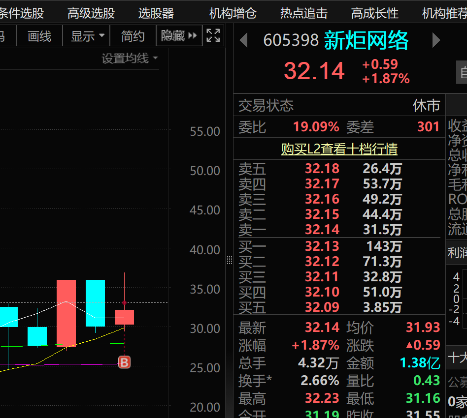Image resolution: width=467 pixels, height=418 pixels.
Task: Open the 显示 dropdown
Action: point(87,36)
